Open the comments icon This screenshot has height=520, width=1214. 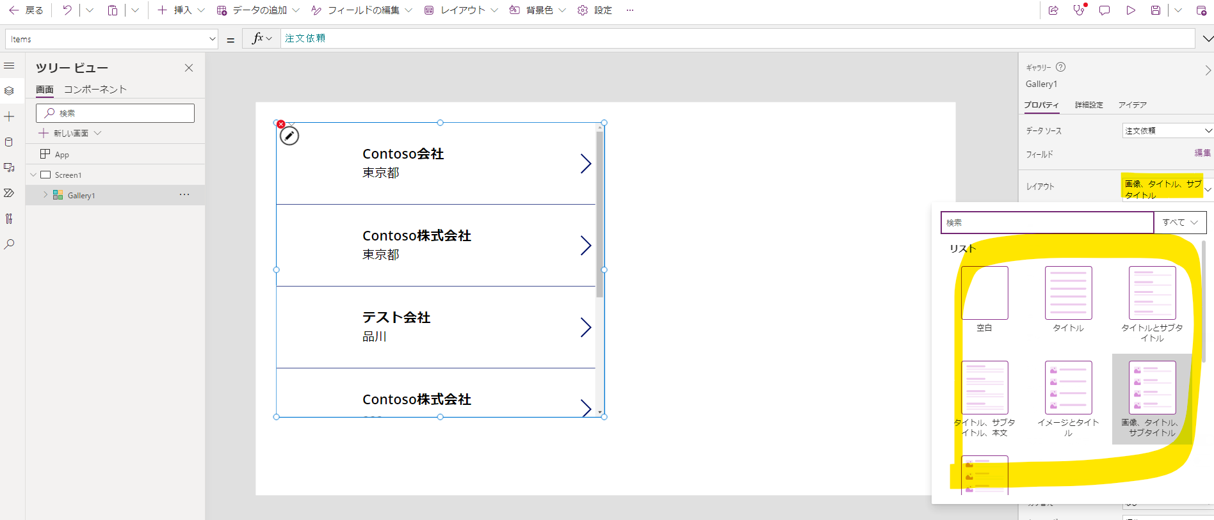(x=1105, y=10)
